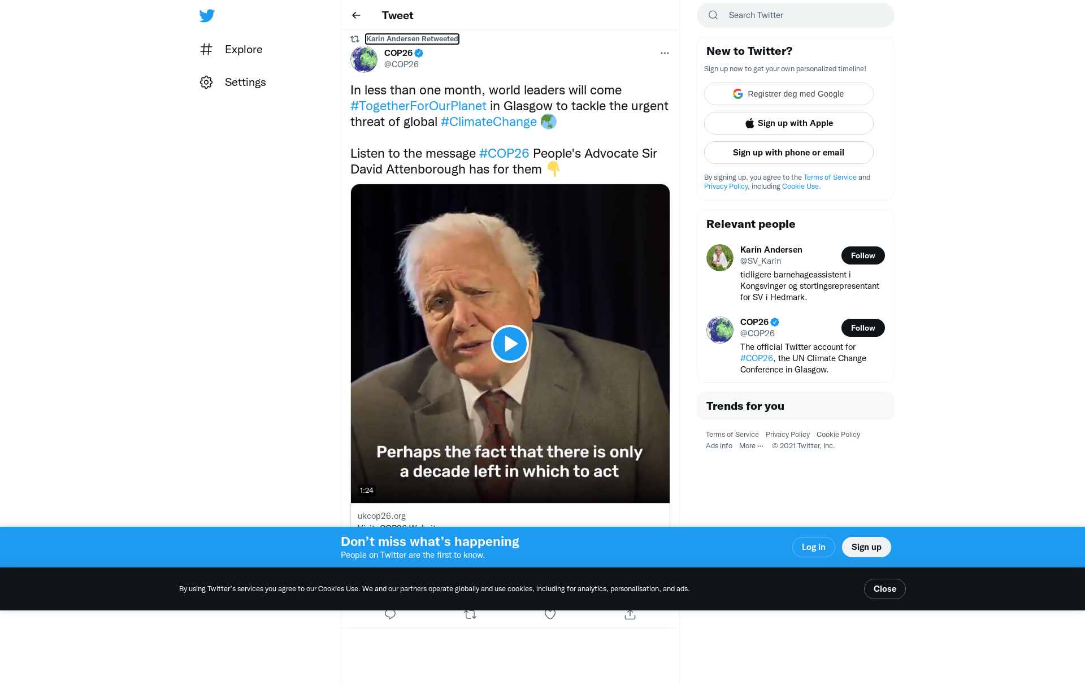1085x685 pixels.
Task: Click the Twitter bird logo
Action: coord(207,16)
